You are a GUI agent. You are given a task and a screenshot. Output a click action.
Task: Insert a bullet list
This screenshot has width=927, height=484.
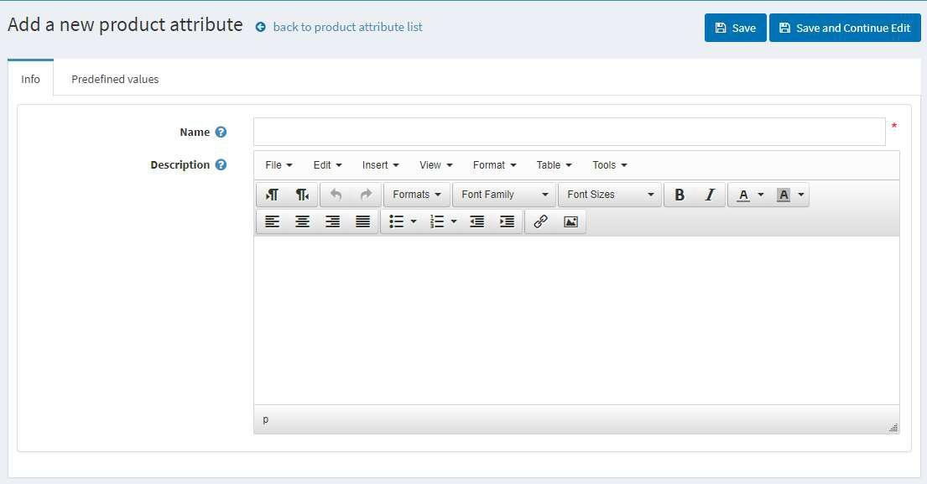pyautogui.click(x=396, y=221)
